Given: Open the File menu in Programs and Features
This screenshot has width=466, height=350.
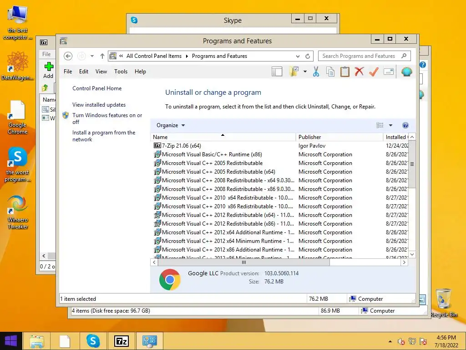Looking at the screenshot, I should [68, 72].
